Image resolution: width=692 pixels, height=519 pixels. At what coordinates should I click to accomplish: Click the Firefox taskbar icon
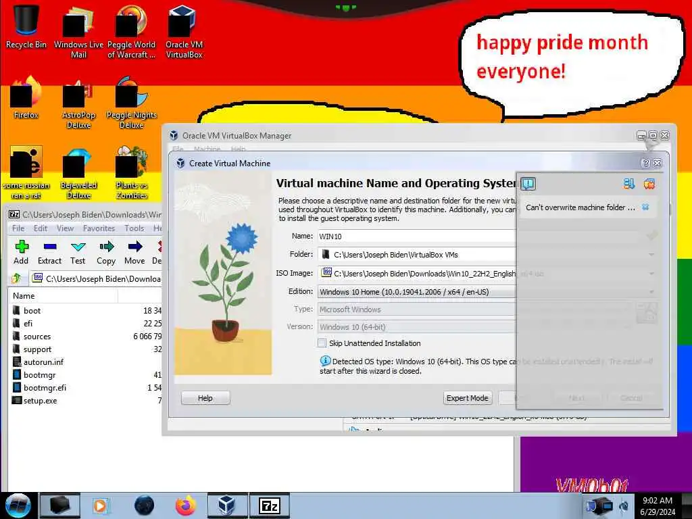click(186, 505)
